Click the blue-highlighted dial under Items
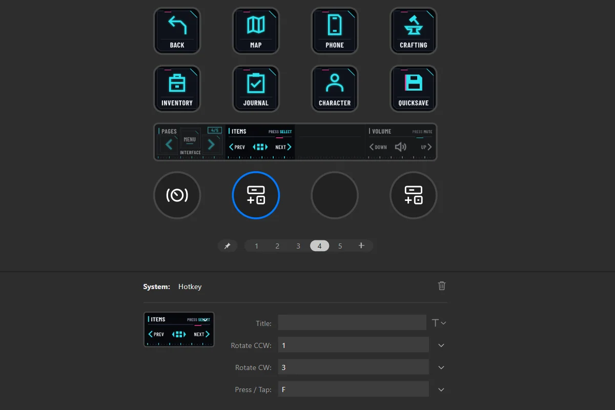This screenshot has height=410, width=615. click(x=256, y=195)
